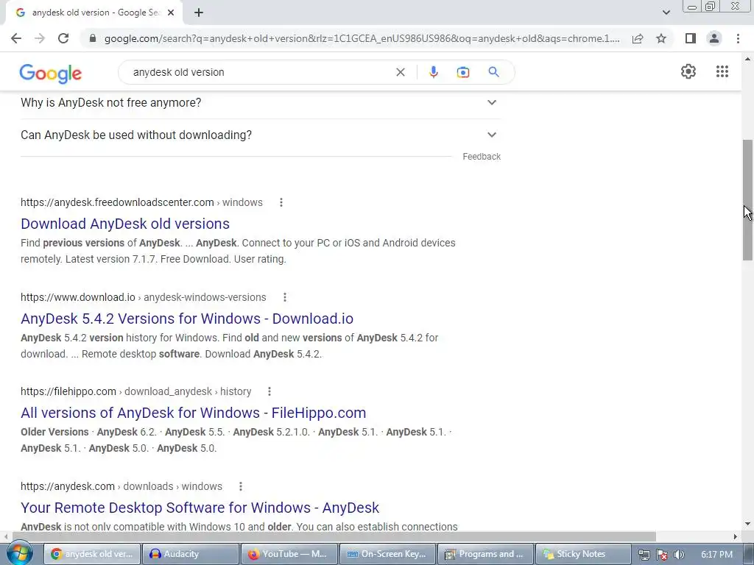Go to the Google homepage logo
The image size is (754, 565).
[51, 74]
